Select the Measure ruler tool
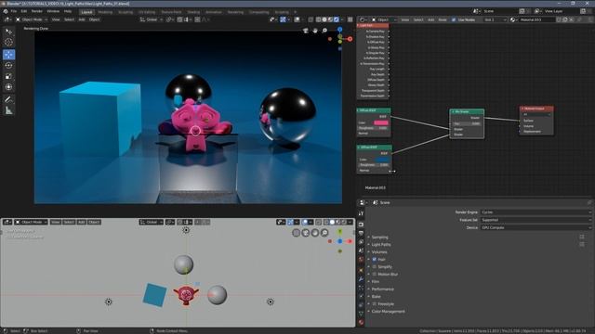Screen dimensions: 595x334 pos(8,111)
